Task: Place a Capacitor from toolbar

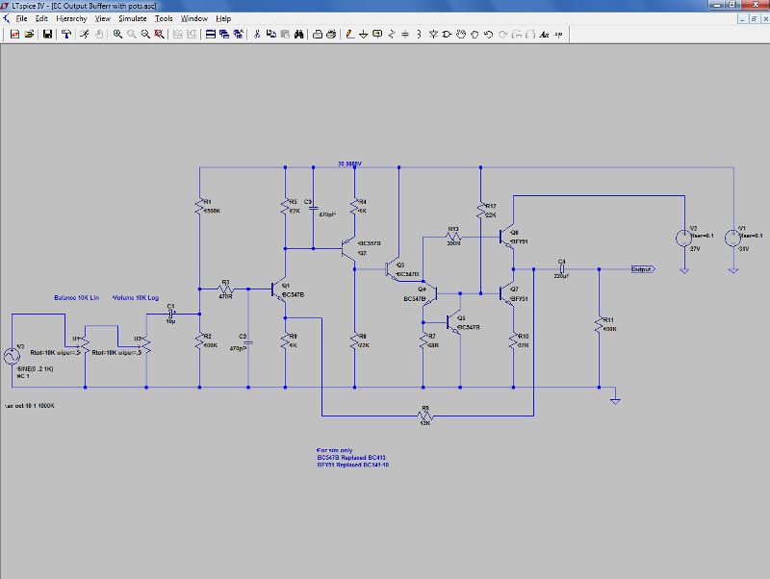Action: (x=405, y=35)
